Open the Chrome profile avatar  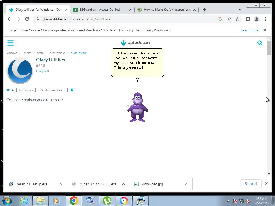(x=256, y=19)
